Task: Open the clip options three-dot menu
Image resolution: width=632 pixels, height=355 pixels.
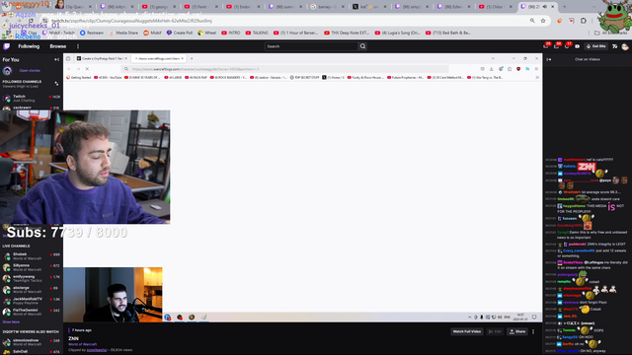Action: (533, 331)
